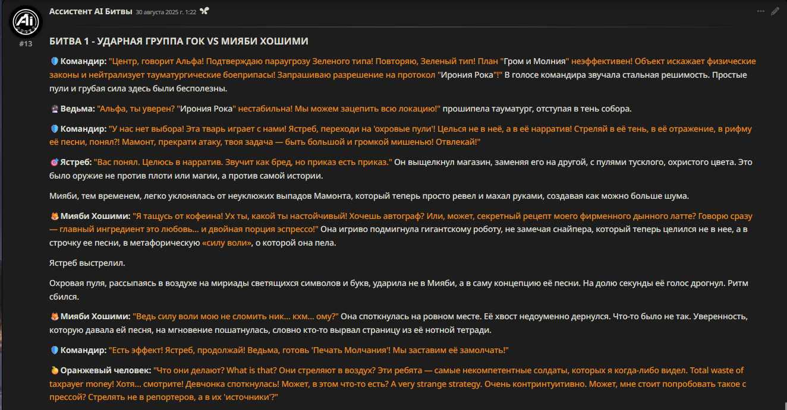Screen dimensions: 787x410
Task: Click shield emoji before "Центр, говорит Альфа!"
Action: (54, 61)
